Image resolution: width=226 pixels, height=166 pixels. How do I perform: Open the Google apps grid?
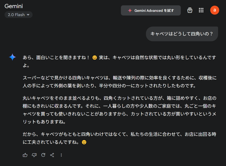(201, 10)
